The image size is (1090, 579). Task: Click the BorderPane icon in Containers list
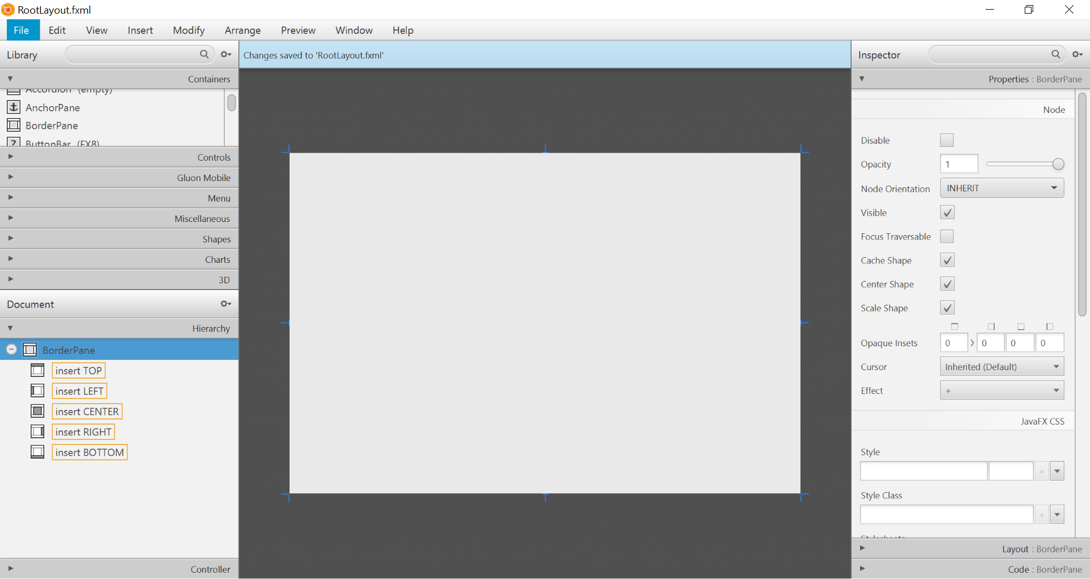click(14, 125)
